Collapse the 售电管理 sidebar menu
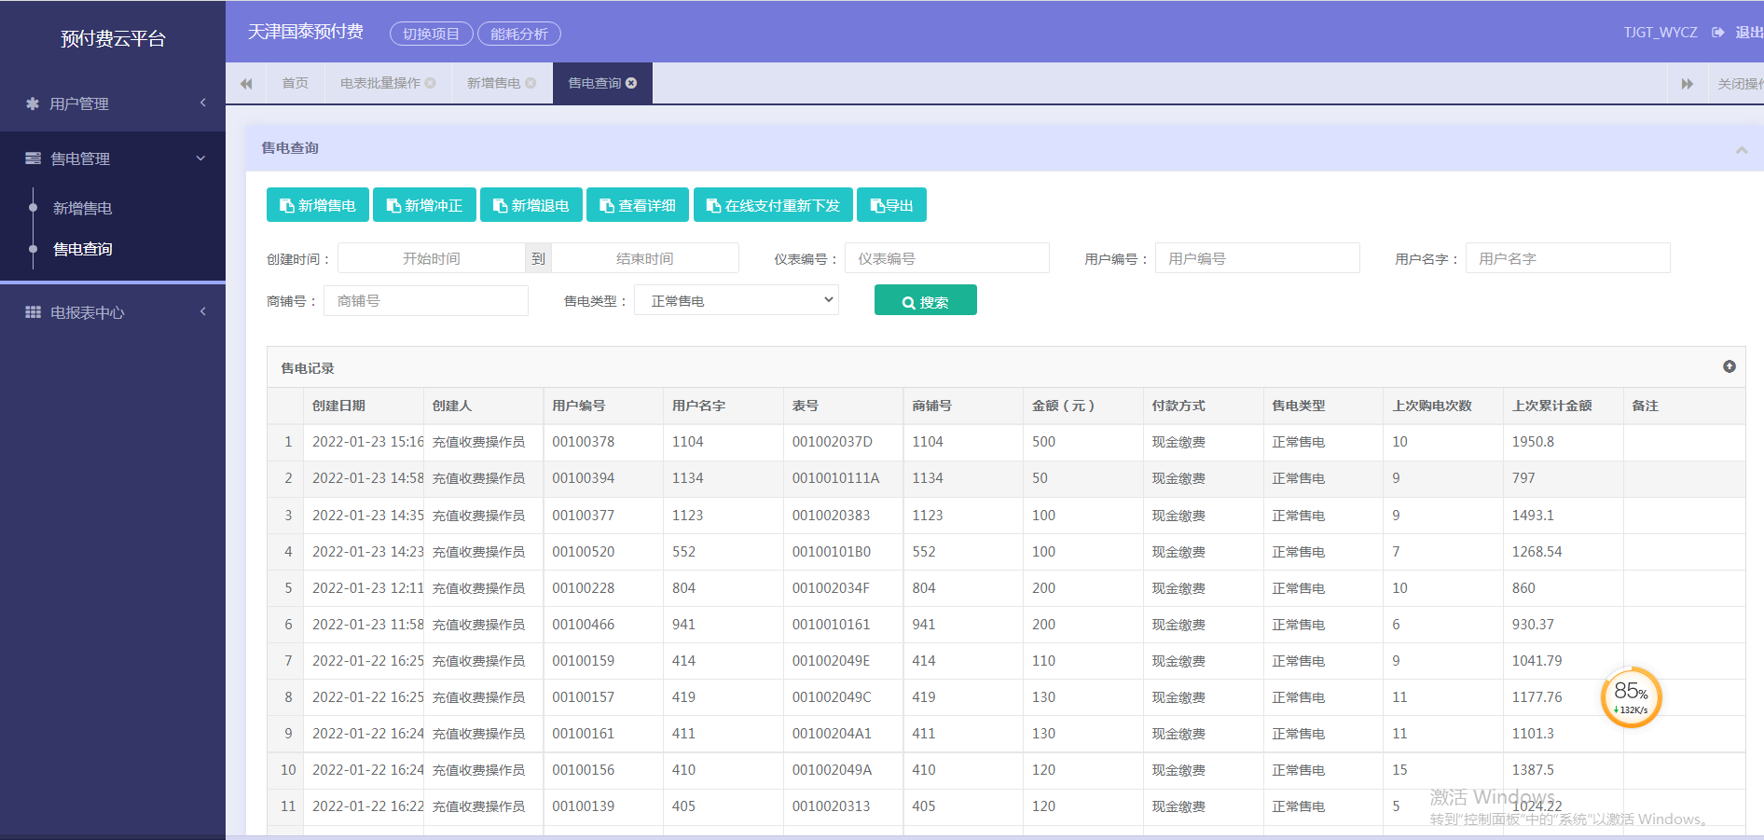 pyautogui.click(x=113, y=158)
